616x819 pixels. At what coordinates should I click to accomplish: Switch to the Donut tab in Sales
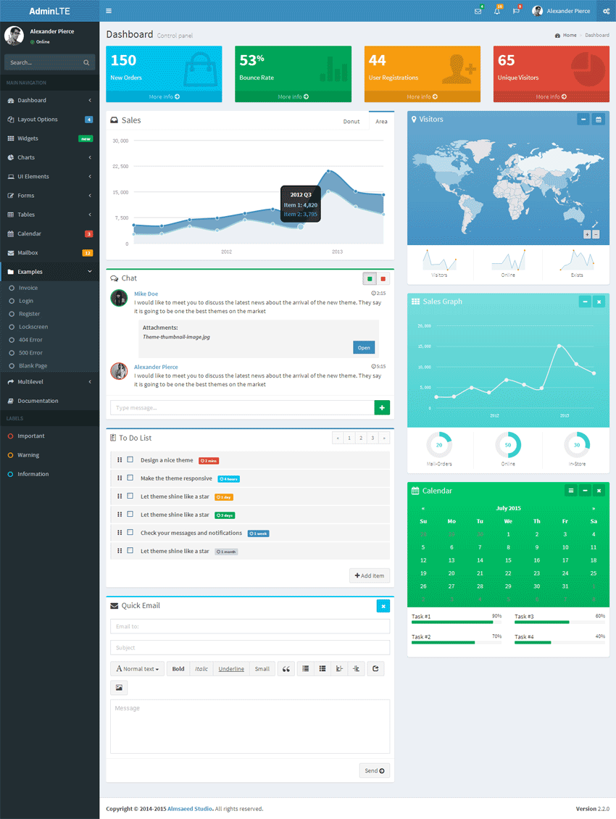351,121
